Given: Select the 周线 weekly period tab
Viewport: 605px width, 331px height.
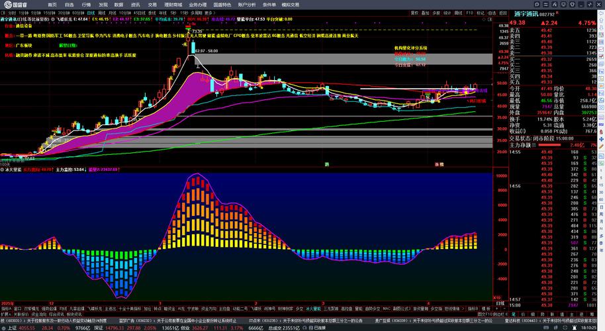Looking at the screenshot, I should click(x=102, y=13).
